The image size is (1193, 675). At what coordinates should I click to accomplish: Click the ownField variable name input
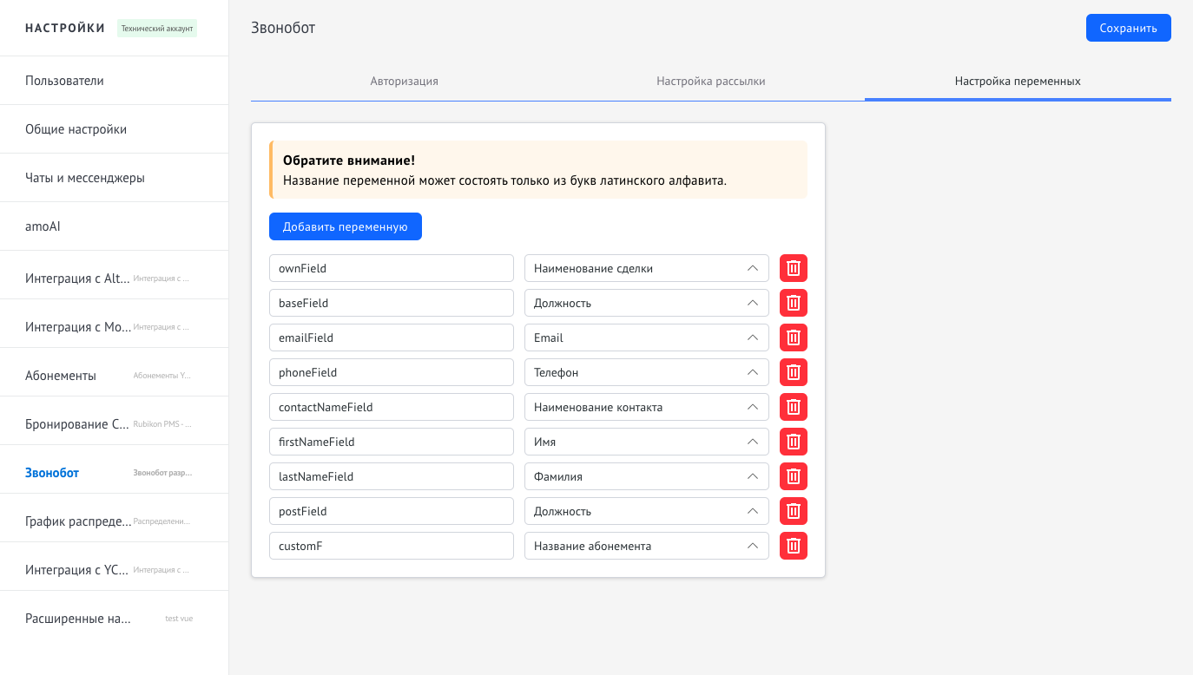click(392, 268)
